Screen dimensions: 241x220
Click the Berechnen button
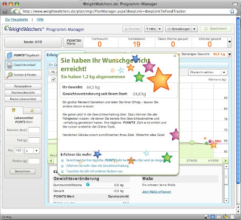23,172
